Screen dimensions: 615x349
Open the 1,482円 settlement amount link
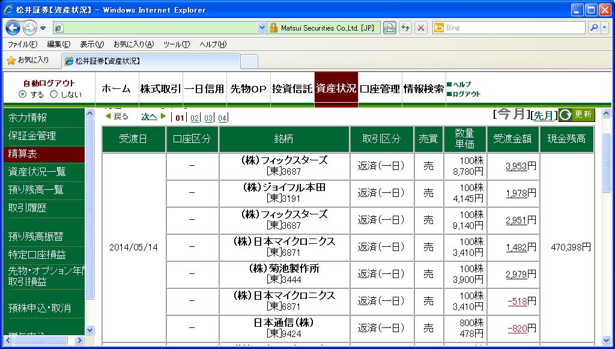click(516, 247)
